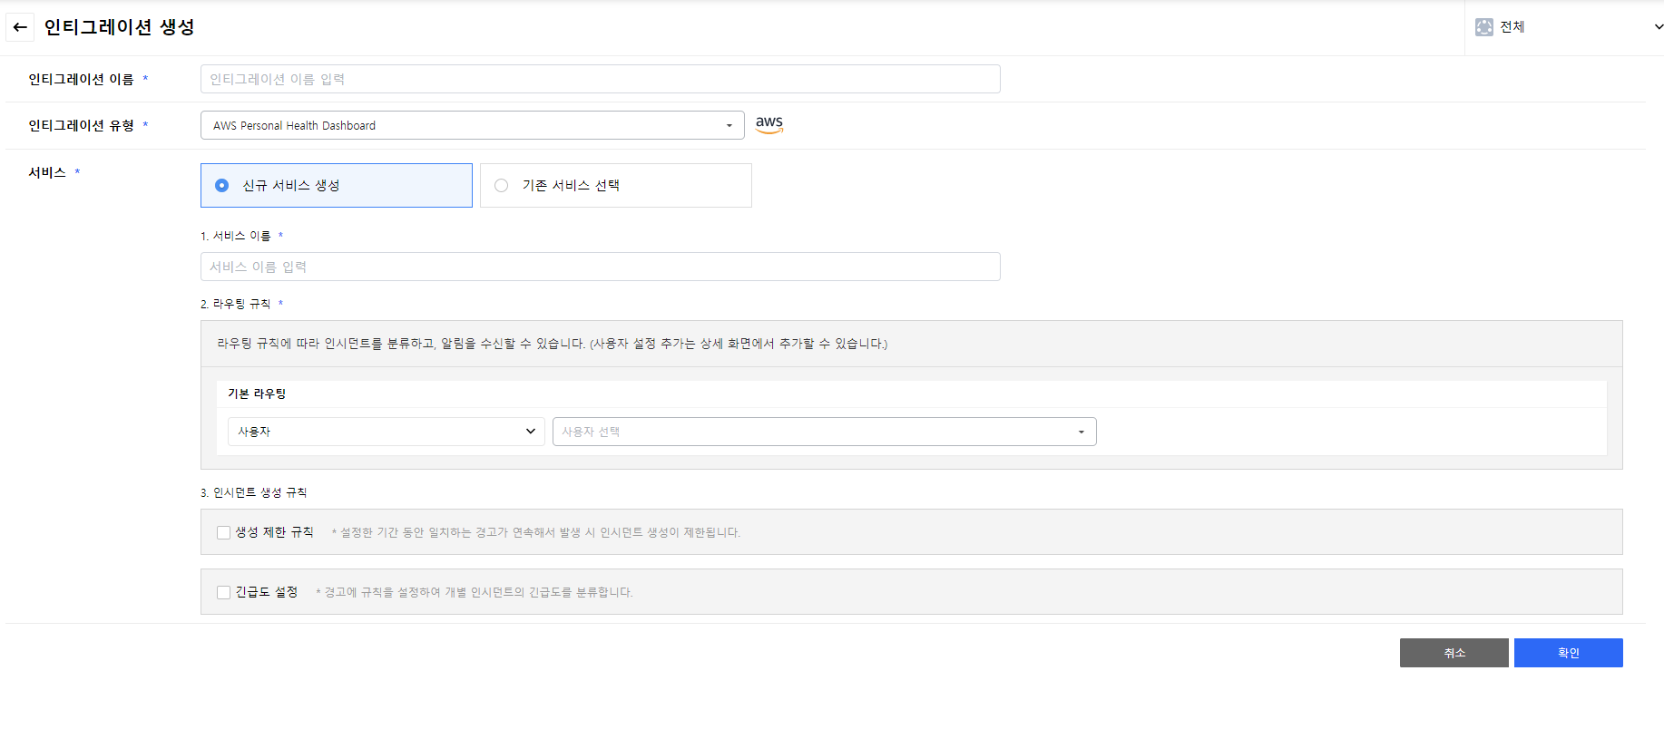
Task: Open the 사용자 routing type dropdown
Action: tap(386, 432)
